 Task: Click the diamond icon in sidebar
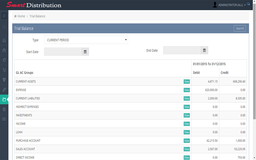(x=4, y=80)
